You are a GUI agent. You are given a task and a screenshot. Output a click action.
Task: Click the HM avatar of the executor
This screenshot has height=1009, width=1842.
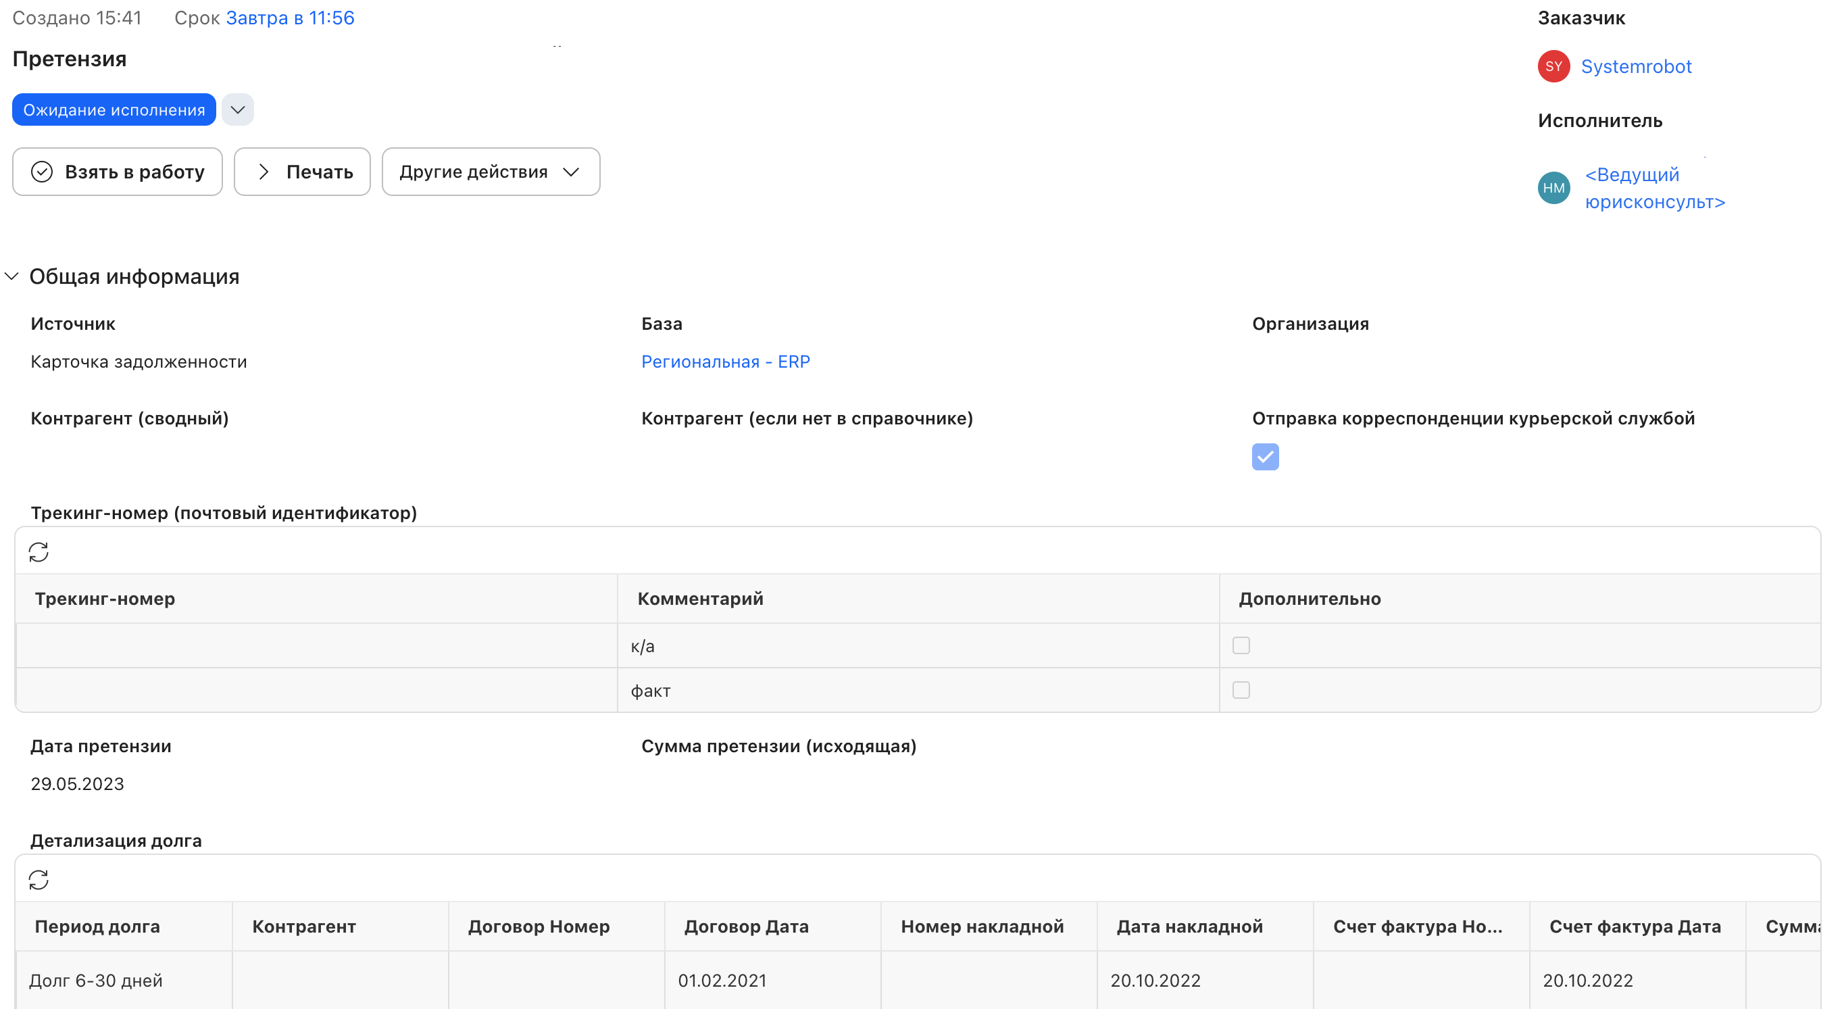tap(1554, 187)
